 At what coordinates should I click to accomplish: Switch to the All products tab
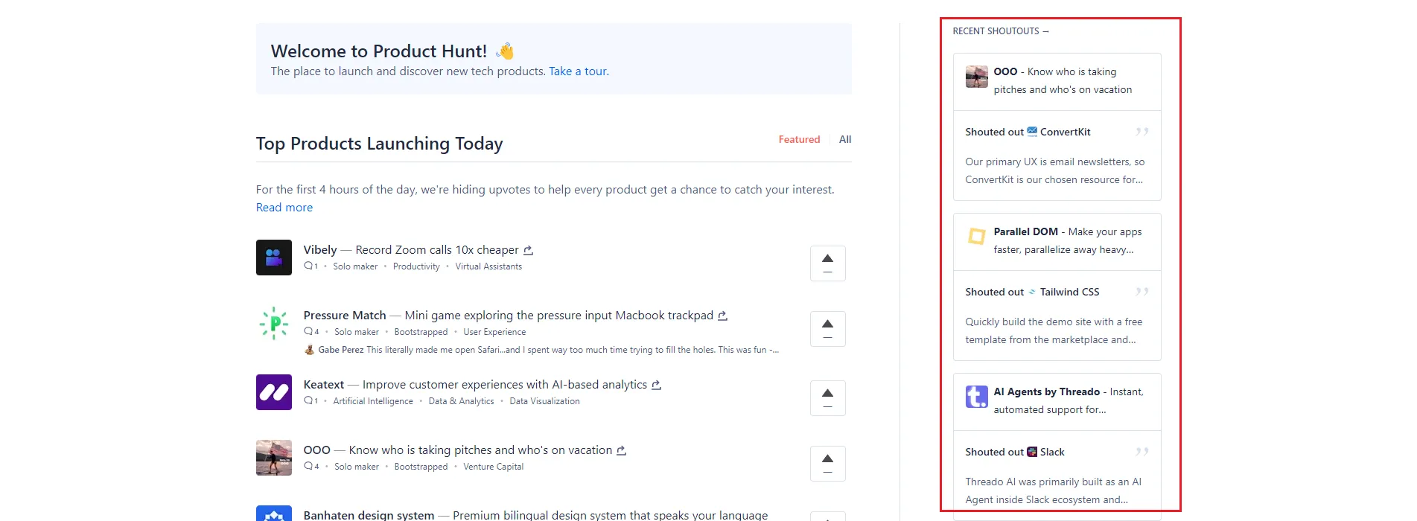point(845,140)
